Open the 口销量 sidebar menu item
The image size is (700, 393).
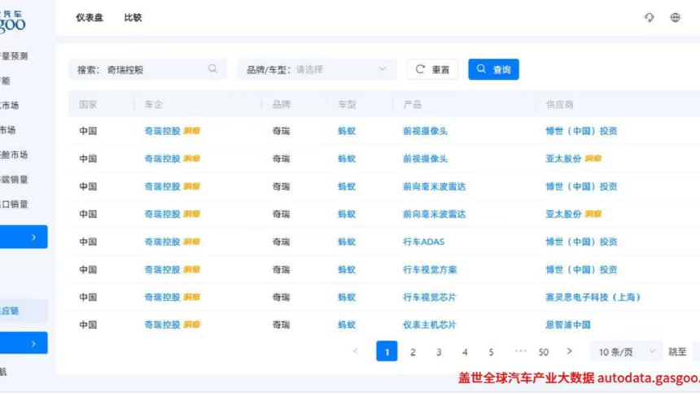point(14,204)
